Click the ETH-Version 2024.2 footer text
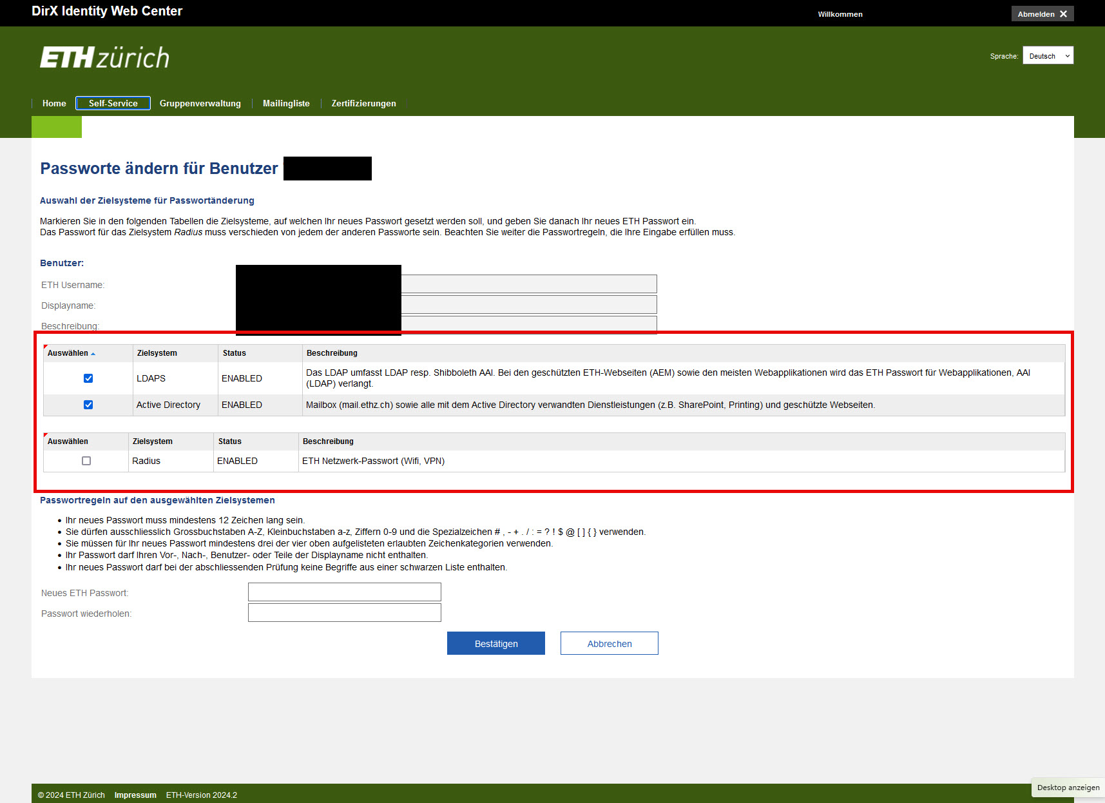 click(x=202, y=795)
